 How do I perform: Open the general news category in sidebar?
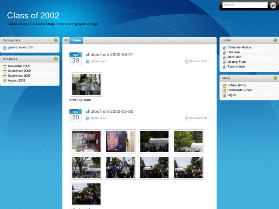coord(17,48)
